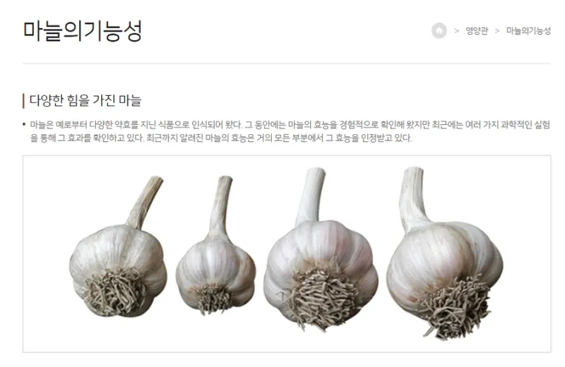Viewport: 565px width, 367px height.
Task: Click the home icon in the breadcrumb
Action: click(439, 30)
